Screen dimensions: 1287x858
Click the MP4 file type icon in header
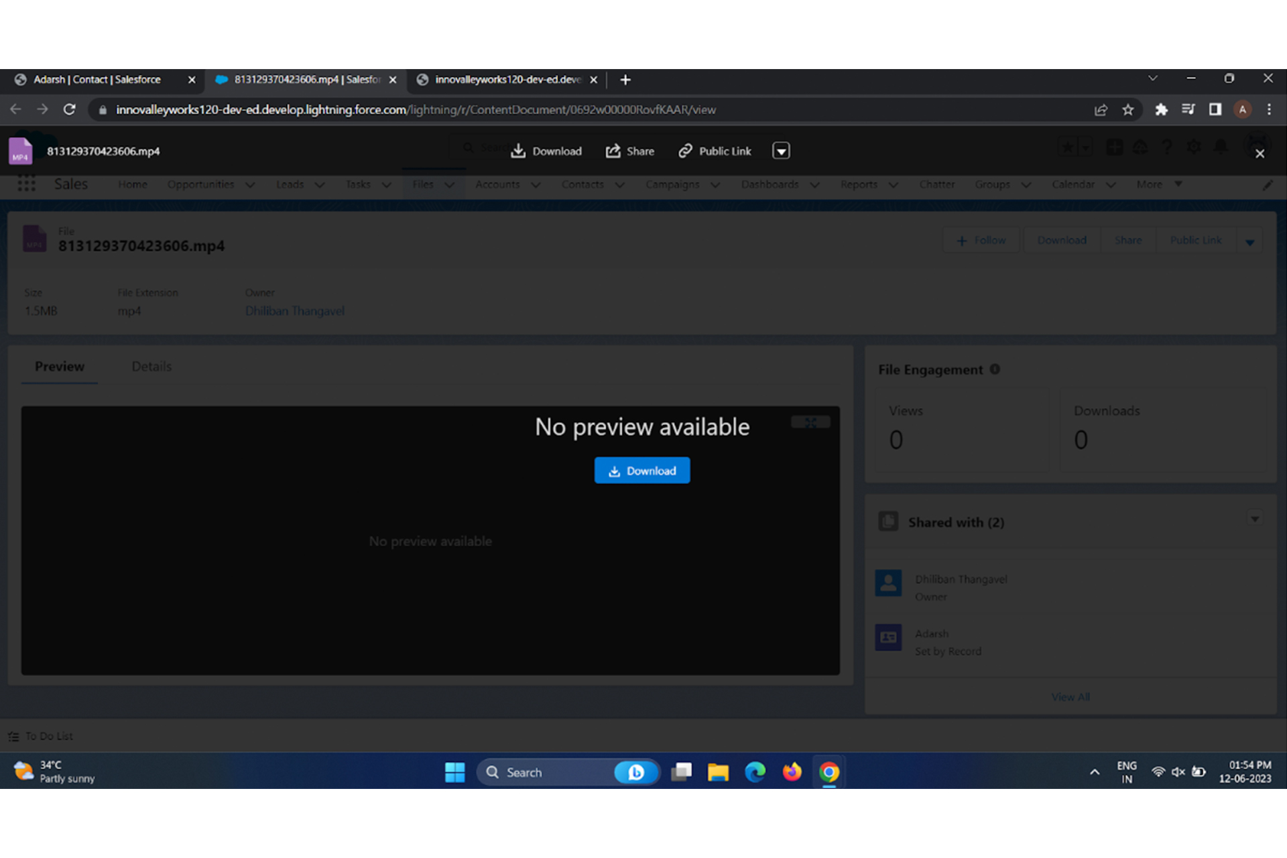[x=20, y=151]
